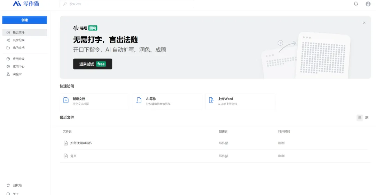
Task: Click document icon of 如何使用AI写作
Action: point(66,143)
